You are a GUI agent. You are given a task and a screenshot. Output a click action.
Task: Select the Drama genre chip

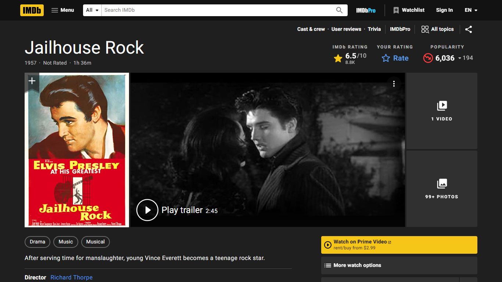(37, 242)
